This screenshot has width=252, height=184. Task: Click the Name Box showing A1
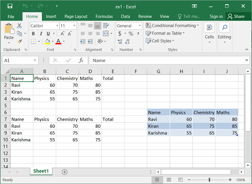coord(18,60)
